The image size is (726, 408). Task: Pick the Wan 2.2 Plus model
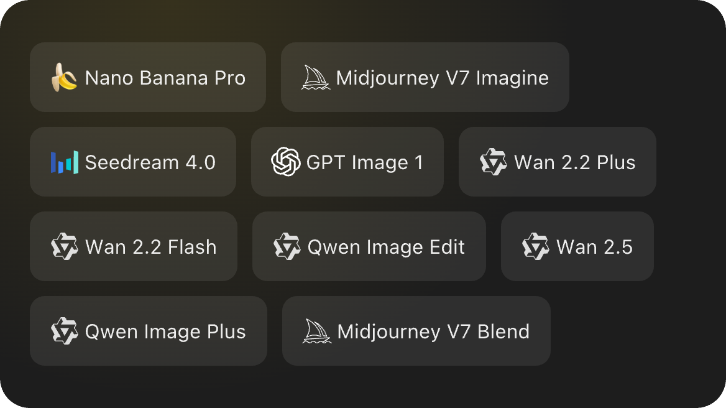click(557, 162)
